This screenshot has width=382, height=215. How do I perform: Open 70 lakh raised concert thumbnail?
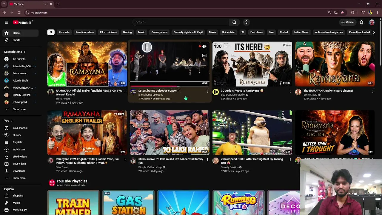[x=170, y=133]
